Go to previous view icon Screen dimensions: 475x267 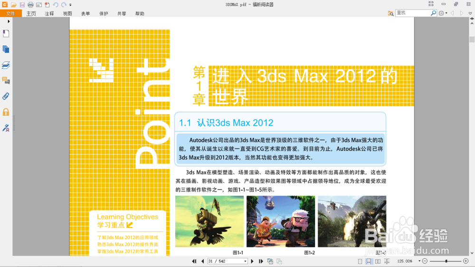(270, 261)
